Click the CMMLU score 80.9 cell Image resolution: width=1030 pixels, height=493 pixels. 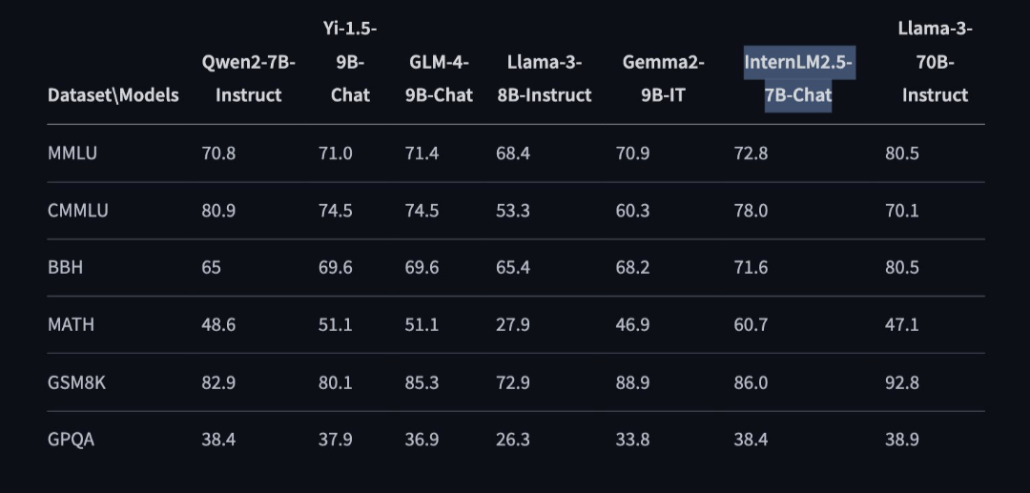tap(218, 210)
